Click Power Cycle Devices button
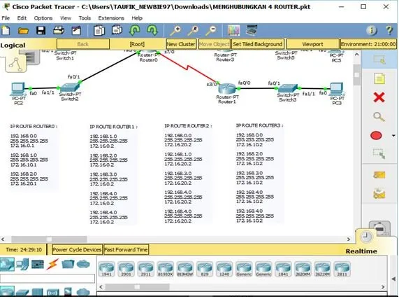 point(77,249)
